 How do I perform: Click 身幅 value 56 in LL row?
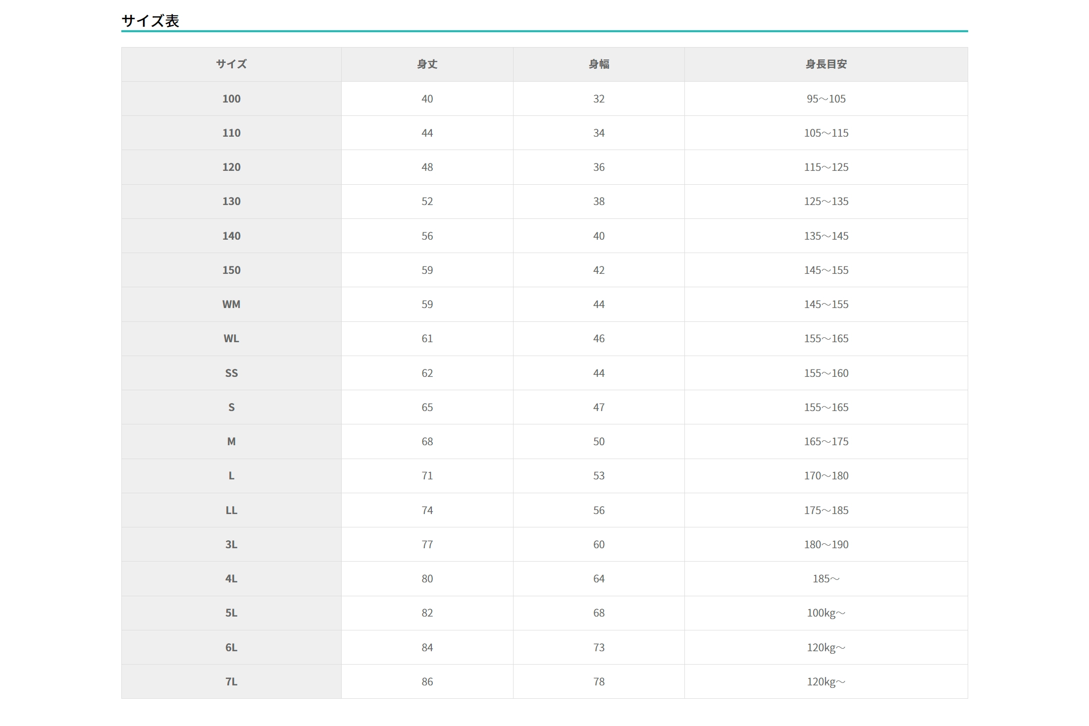point(599,510)
